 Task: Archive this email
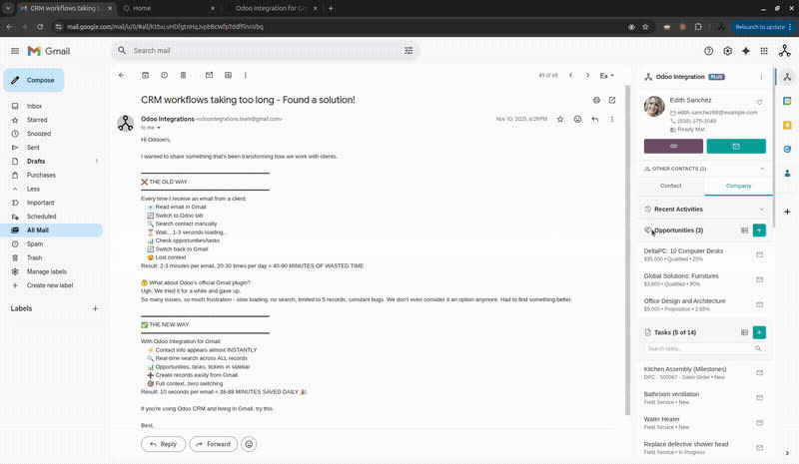click(x=145, y=75)
